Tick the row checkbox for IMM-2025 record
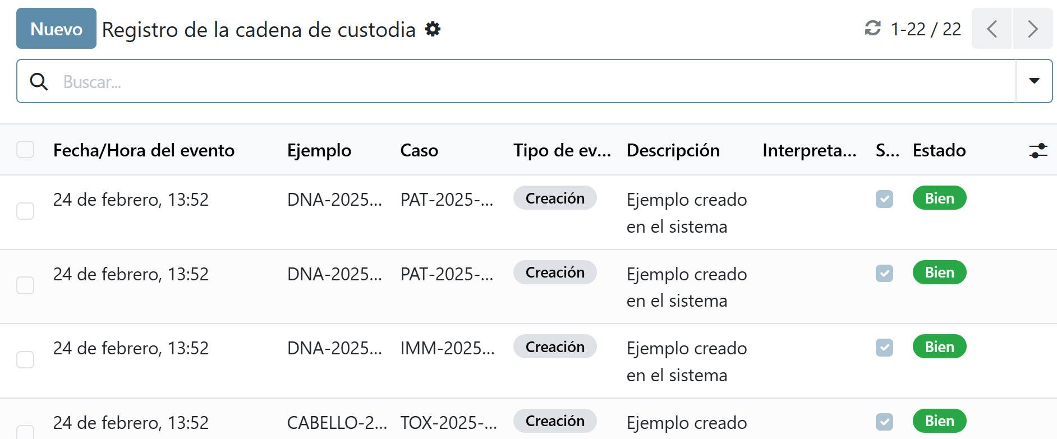This screenshot has width=1057, height=439. [x=25, y=359]
